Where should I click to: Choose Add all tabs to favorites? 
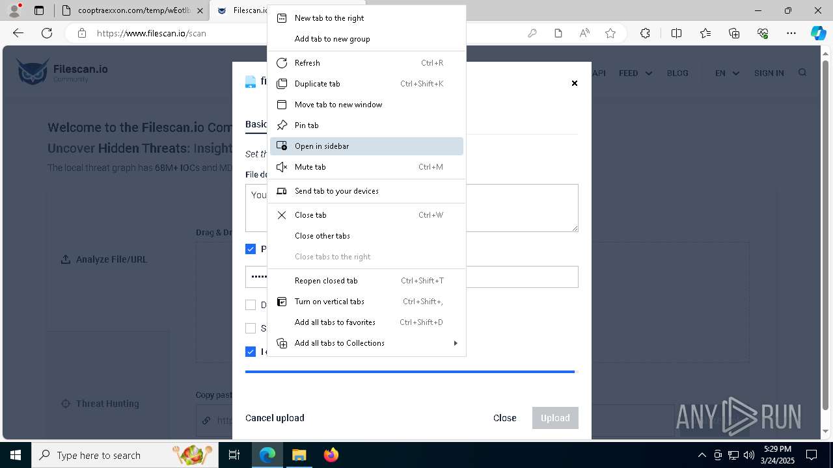click(x=367, y=322)
